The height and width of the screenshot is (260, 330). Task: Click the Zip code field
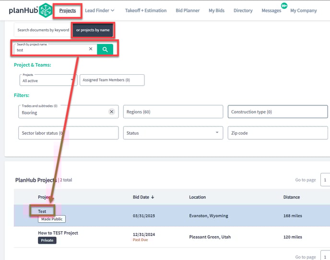coord(278,133)
